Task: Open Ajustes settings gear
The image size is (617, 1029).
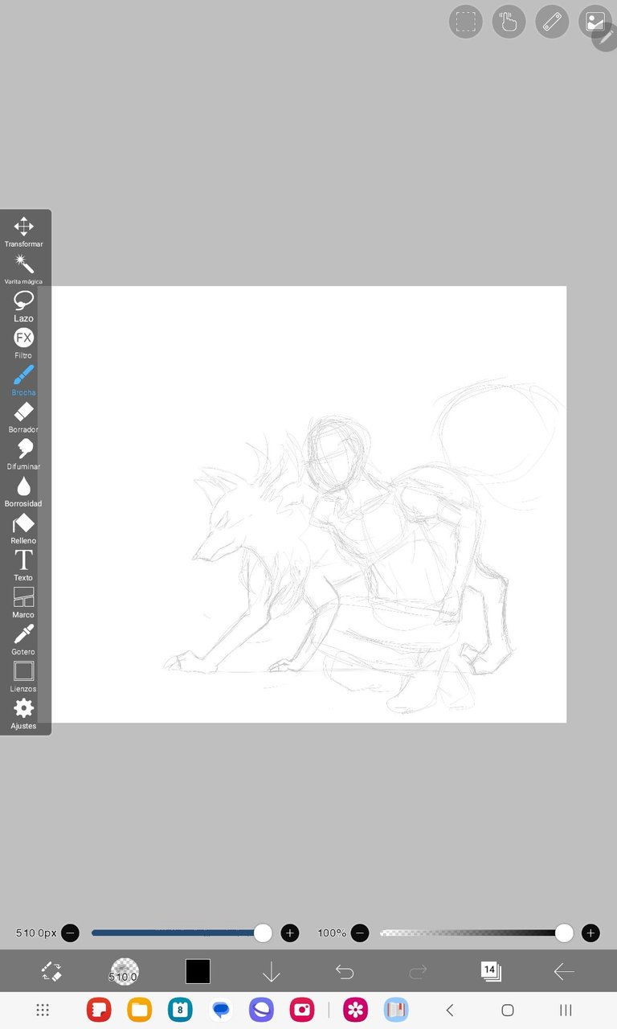Action: 24,713
